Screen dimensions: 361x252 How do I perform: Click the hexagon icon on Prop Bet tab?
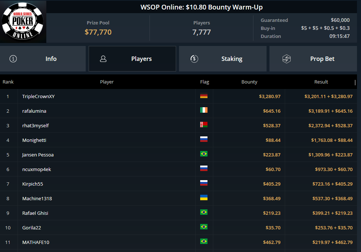[286, 59]
